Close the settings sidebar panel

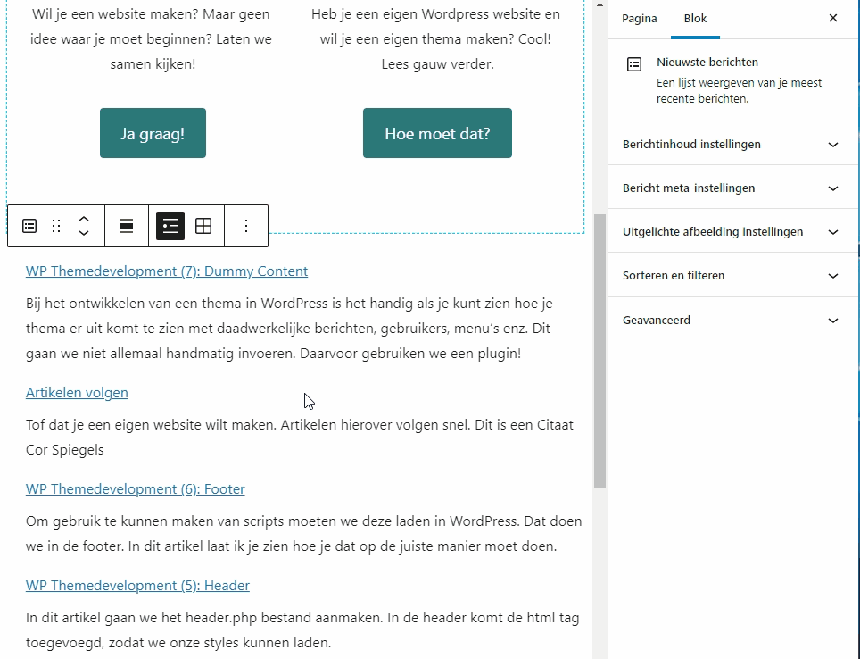click(x=832, y=18)
